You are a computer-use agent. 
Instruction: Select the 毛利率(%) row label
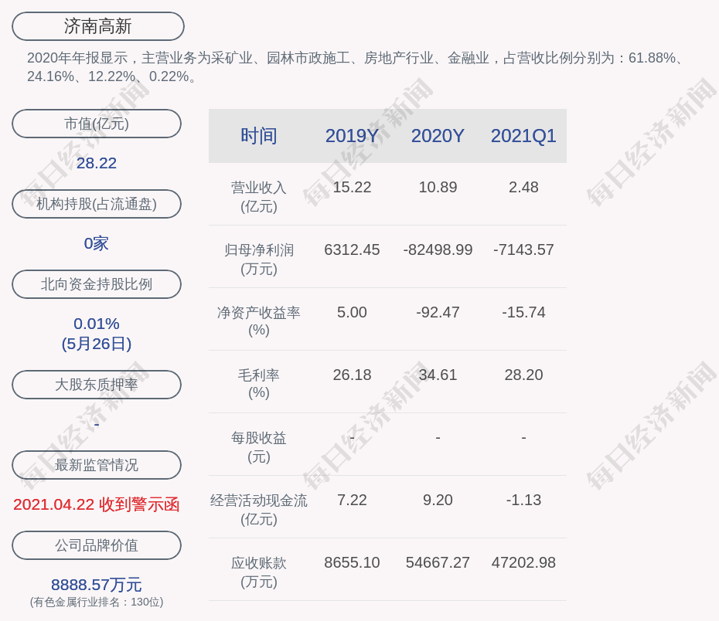click(x=258, y=384)
